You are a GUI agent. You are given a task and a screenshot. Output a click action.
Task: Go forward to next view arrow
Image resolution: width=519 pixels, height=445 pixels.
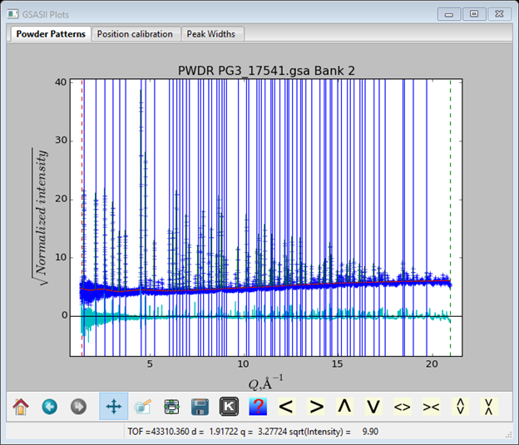78,407
